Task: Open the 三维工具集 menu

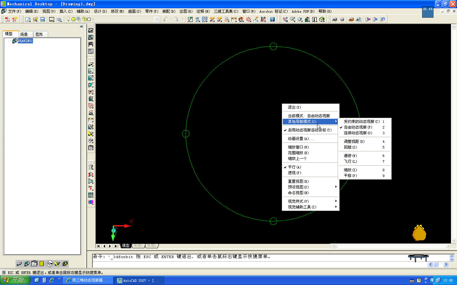Action: click(x=226, y=11)
